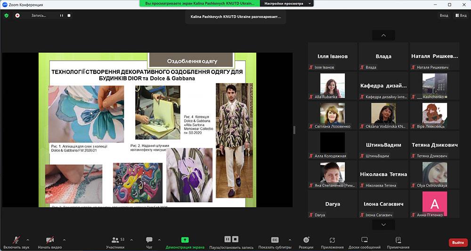
Task: Open Доски сообщений whiteboards
Action: pyautogui.click(x=365, y=243)
